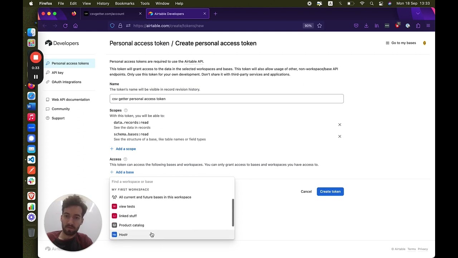The image size is (458, 258).
Task: Click the 90% zoom indicator
Action: 308,26
